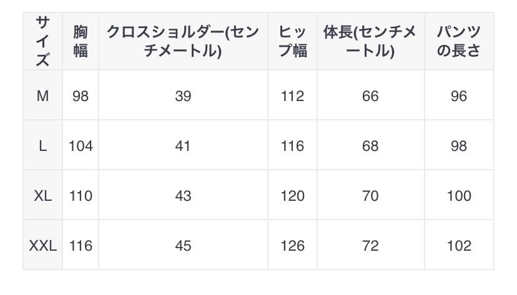Click hip width value 112 for size M
Viewport: 517px width, 295px height.
pyautogui.click(x=292, y=96)
